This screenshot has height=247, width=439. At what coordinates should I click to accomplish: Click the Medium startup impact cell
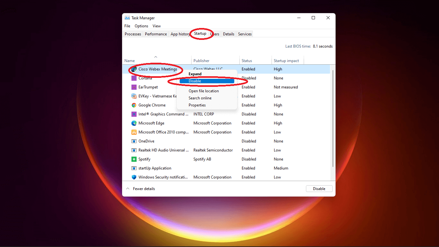coord(281,168)
